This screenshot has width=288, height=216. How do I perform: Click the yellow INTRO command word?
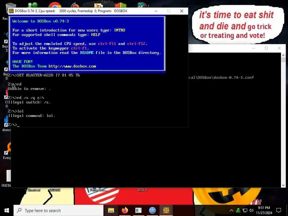click(120, 30)
